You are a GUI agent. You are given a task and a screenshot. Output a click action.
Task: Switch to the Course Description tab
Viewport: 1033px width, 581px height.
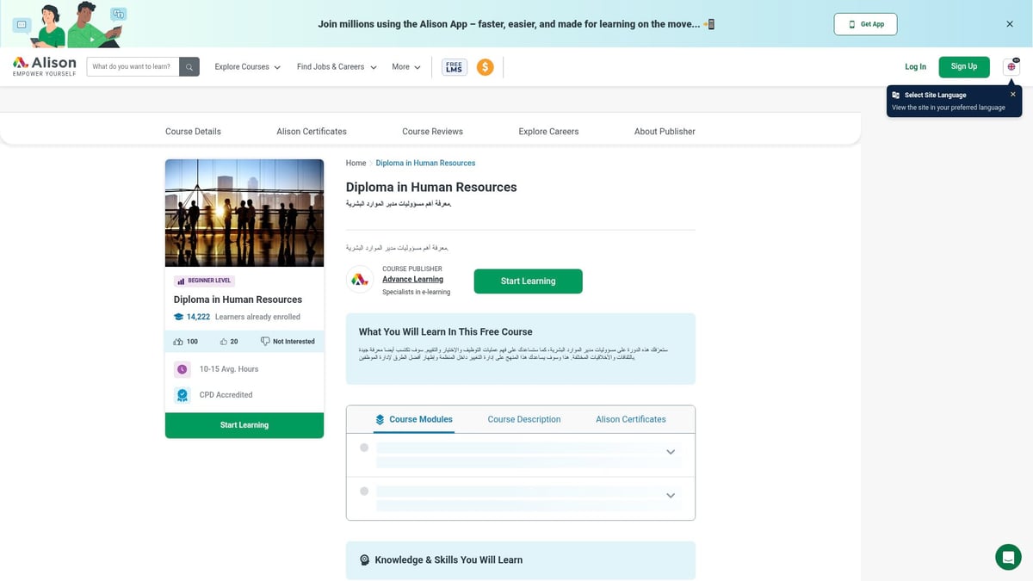(x=523, y=419)
